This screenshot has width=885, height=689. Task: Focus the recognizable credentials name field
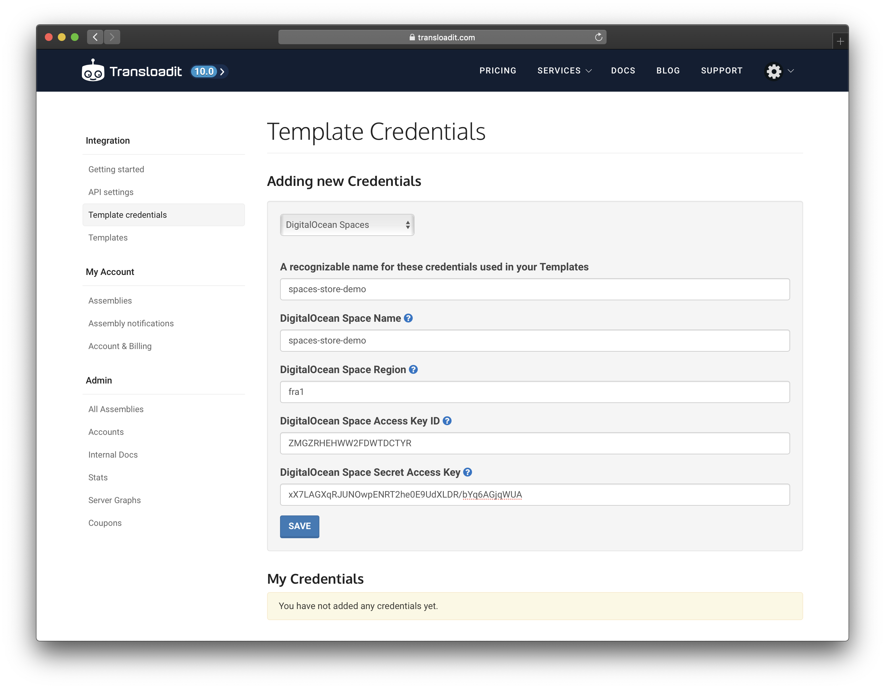(534, 289)
